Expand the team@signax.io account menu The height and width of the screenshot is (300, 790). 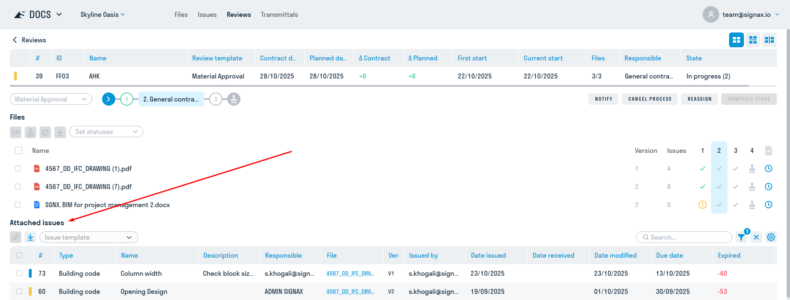point(777,14)
